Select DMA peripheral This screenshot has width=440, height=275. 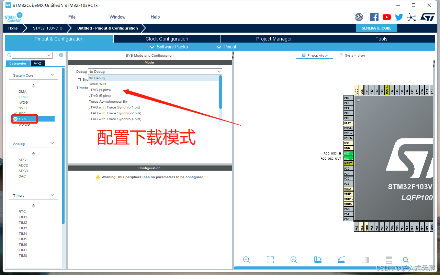pyautogui.click(x=22, y=91)
